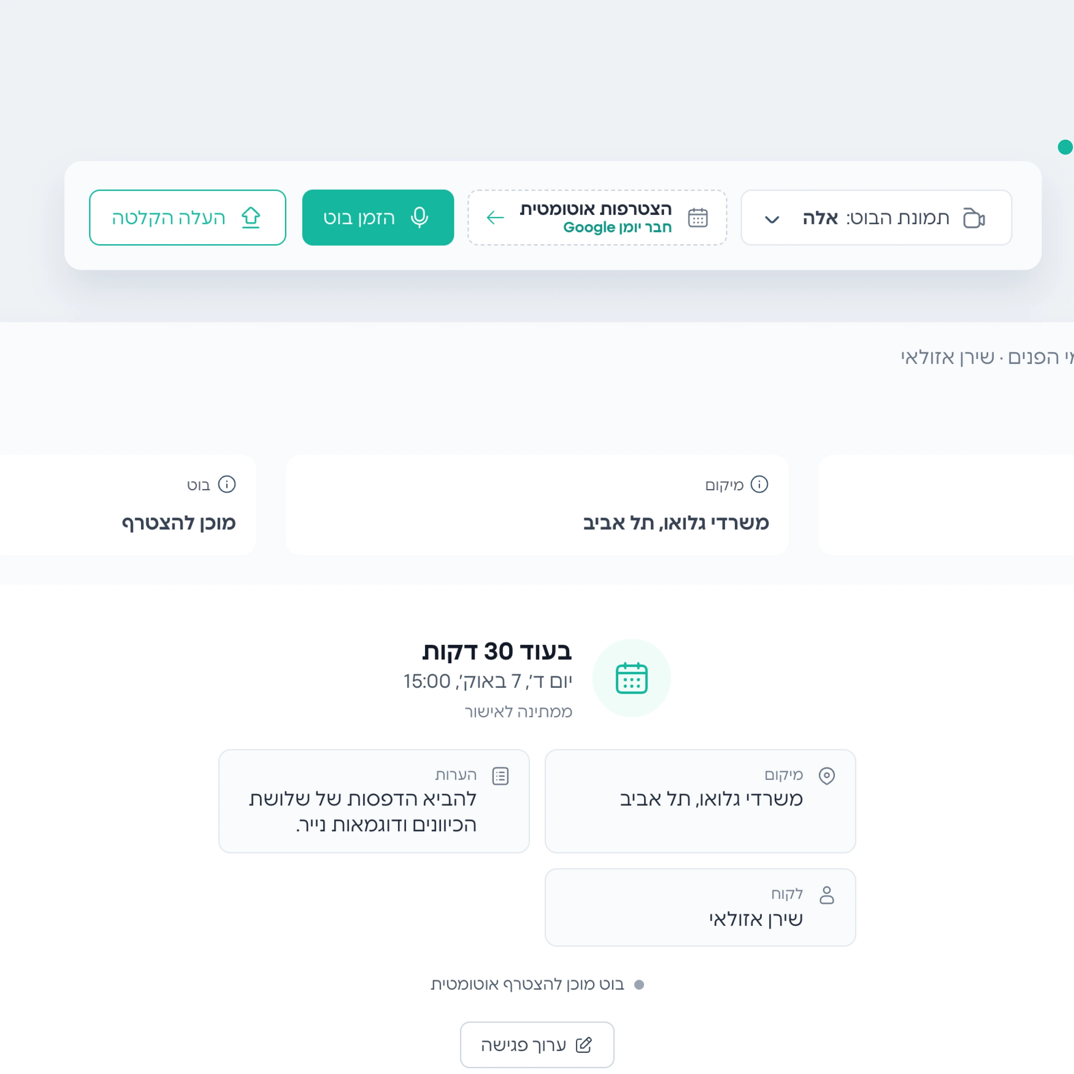Image resolution: width=1074 pixels, height=1074 pixels.
Task: Click the העלה הקלטה upload button
Action: pyautogui.click(x=187, y=217)
